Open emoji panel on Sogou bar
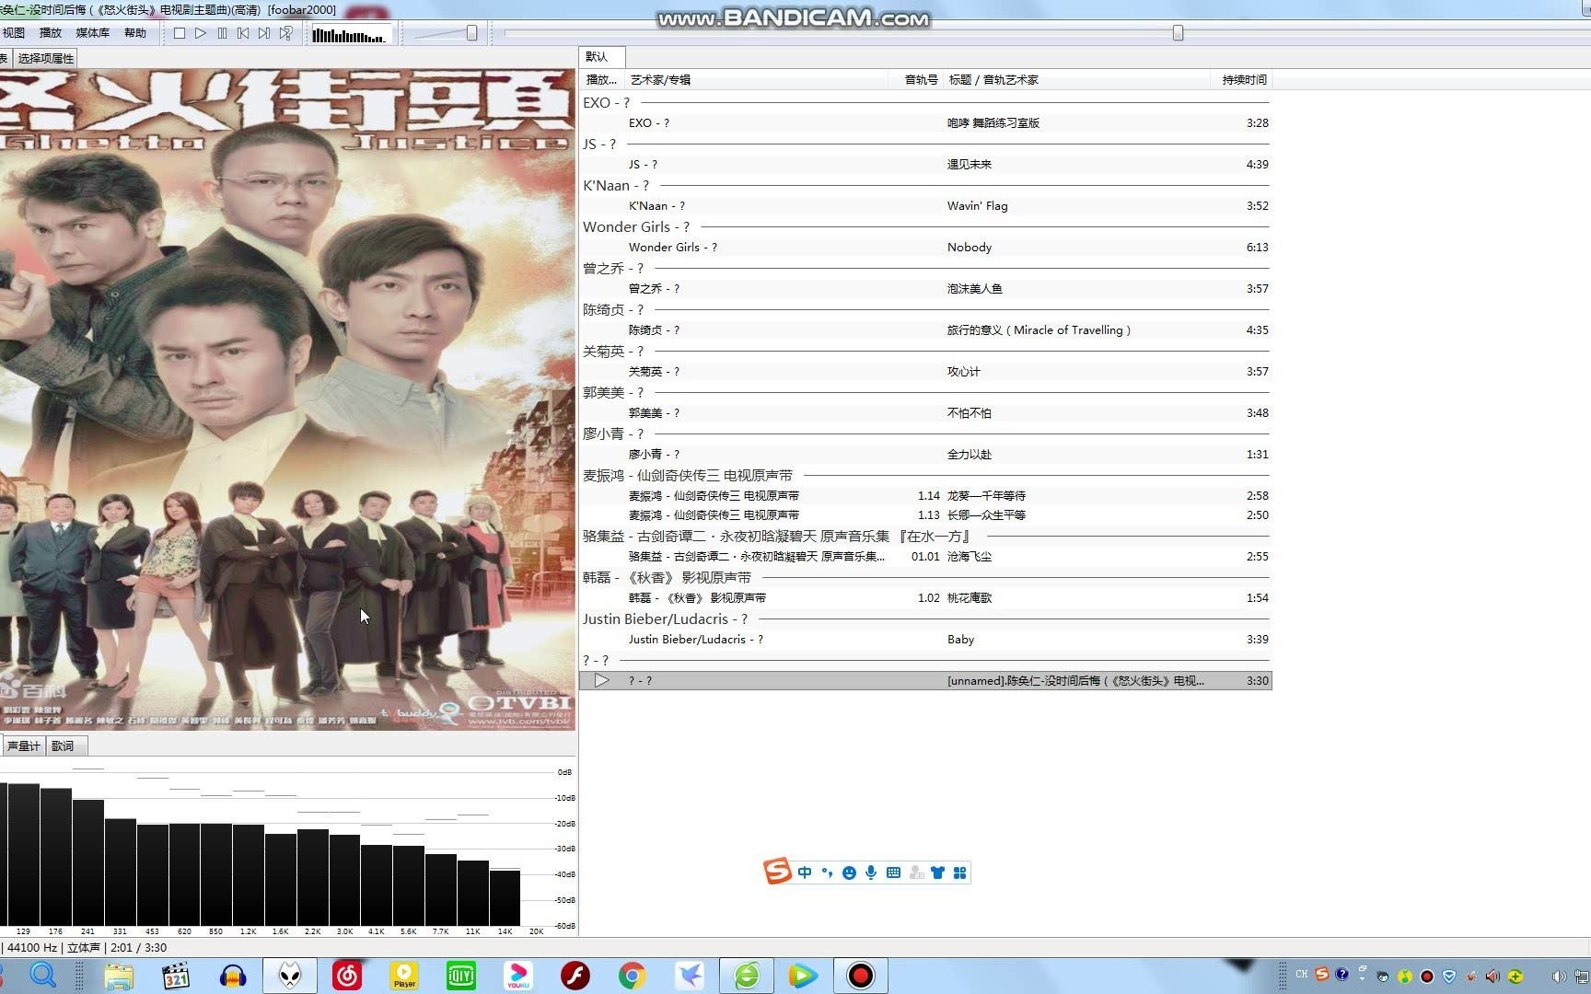1591x994 pixels. click(849, 873)
